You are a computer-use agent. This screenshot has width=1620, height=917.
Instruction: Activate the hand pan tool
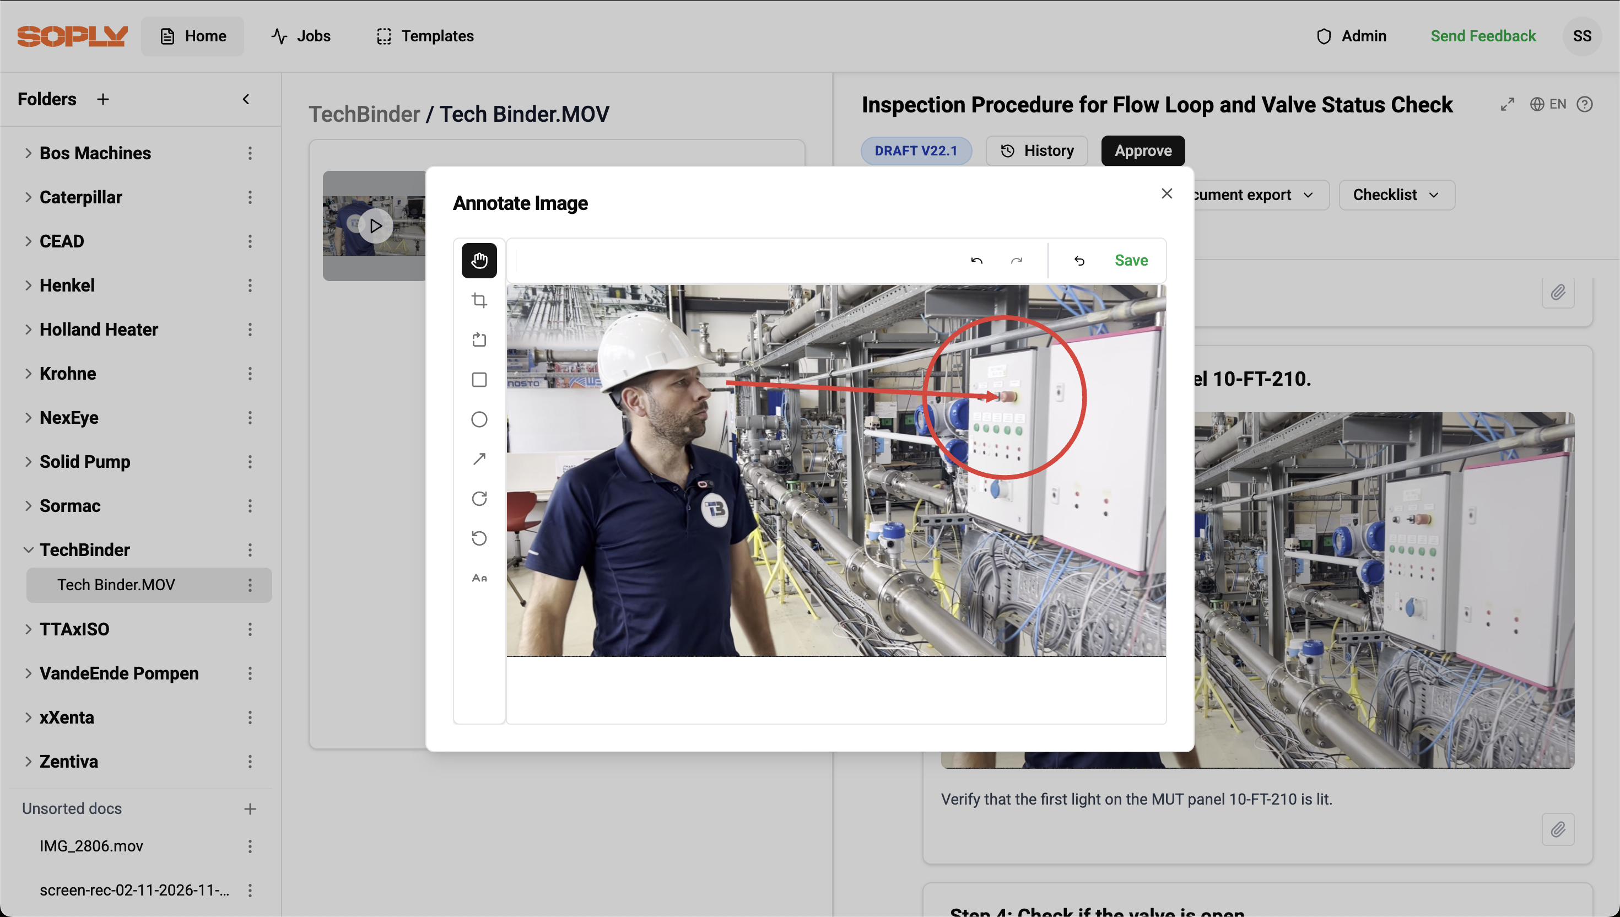pyautogui.click(x=479, y=261)
